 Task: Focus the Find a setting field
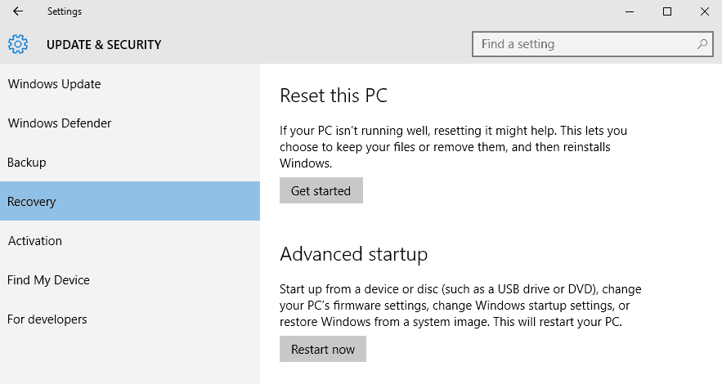[x=593, y=44]
